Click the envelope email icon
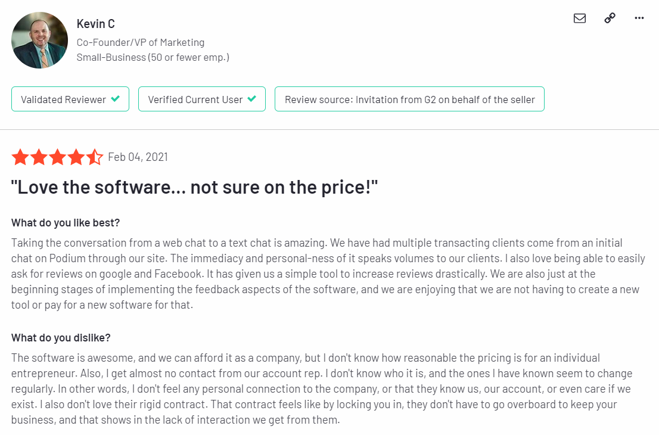 [x=580, y=18]
